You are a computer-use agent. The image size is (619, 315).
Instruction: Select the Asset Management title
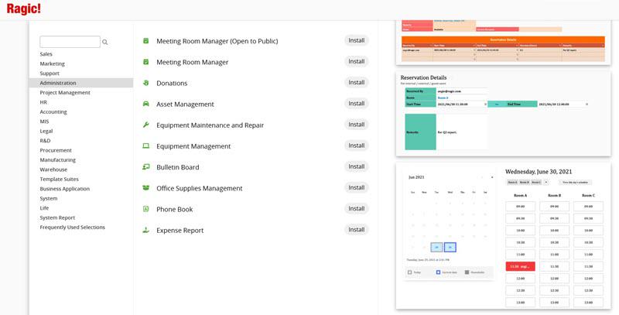(x=185, y=104)
